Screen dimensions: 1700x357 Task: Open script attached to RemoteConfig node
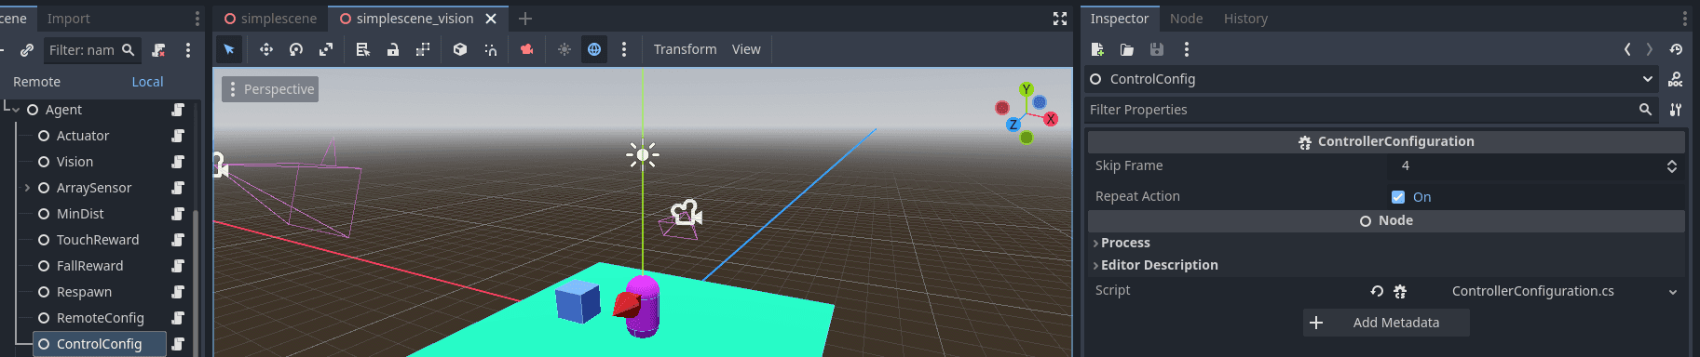coord(178,318)
